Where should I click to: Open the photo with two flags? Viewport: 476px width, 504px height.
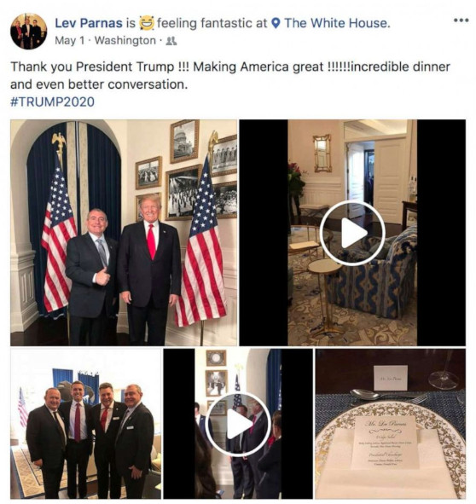coord(124,233)
